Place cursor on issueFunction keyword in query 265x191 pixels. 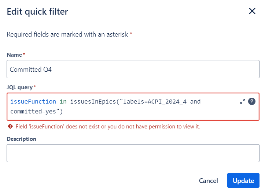coord(33,102)
